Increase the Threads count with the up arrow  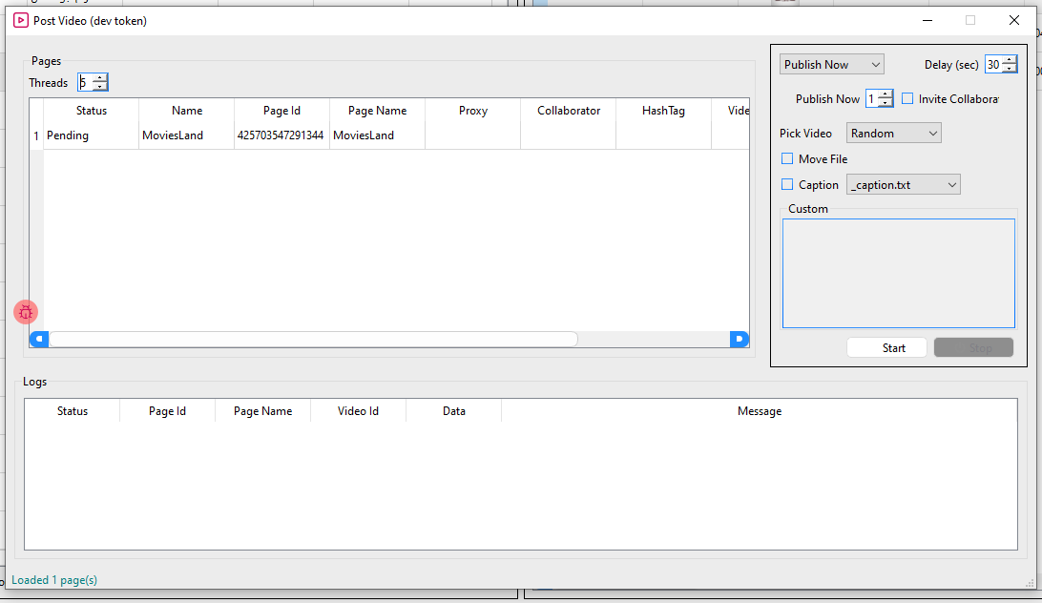[100, 78]
